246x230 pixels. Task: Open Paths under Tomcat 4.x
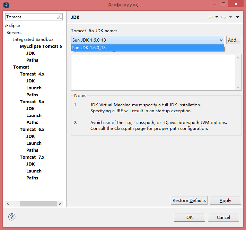pos(32,95)
